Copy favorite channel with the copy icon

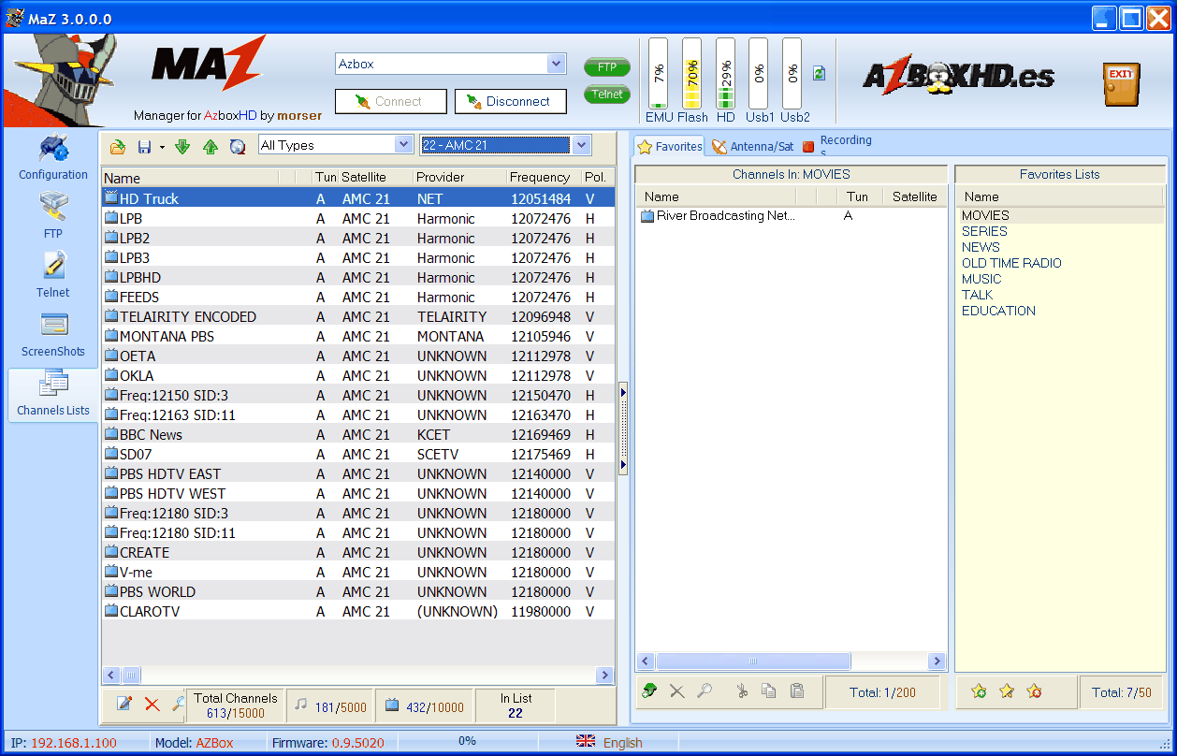pyautogui.click(x=769, y=691)
